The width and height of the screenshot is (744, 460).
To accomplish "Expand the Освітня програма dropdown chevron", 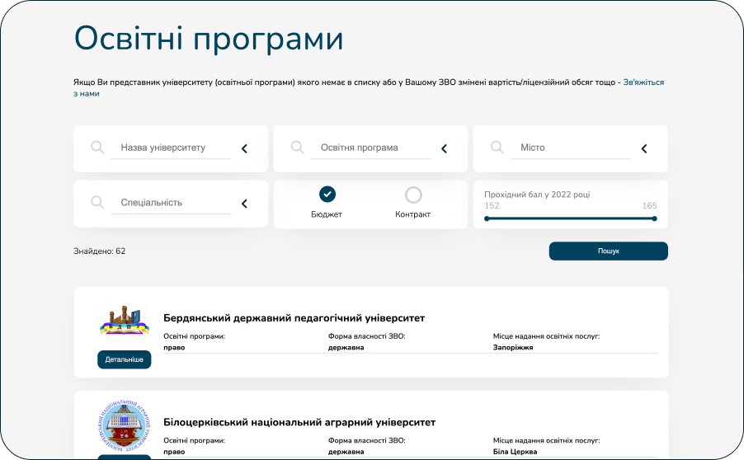I will pyautogui.click(x=444, y=149).
